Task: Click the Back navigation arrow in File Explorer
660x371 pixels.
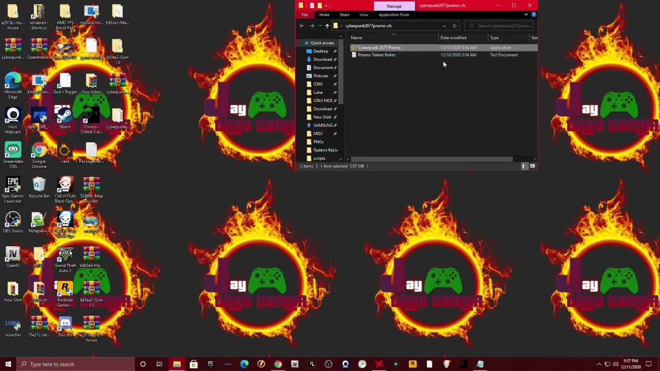Action: (302, 26)
